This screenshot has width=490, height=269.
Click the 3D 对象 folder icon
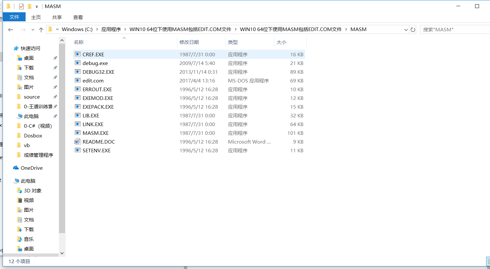click(x=19, y=190)
